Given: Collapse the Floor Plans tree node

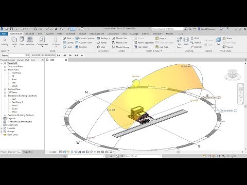Looking at the screenshot, I should (x=5, y=70).
